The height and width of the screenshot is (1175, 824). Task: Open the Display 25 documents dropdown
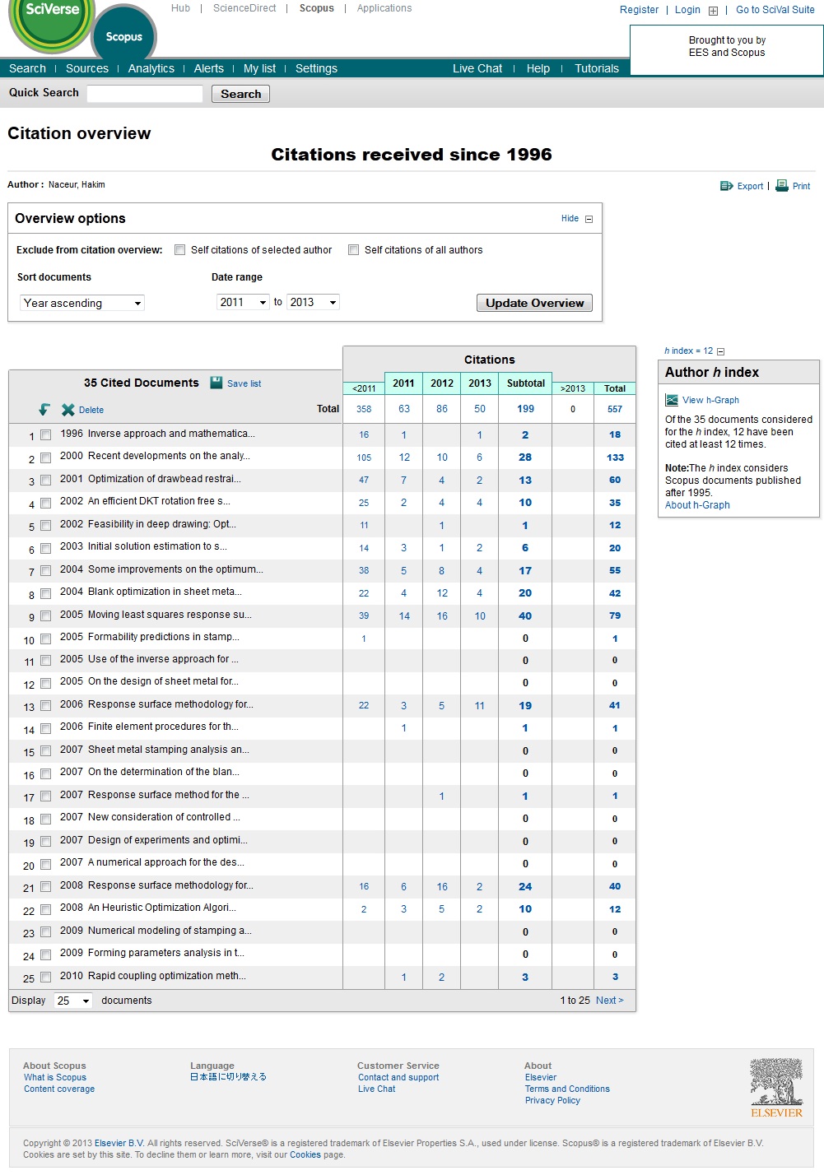[x=72, y=1001]
